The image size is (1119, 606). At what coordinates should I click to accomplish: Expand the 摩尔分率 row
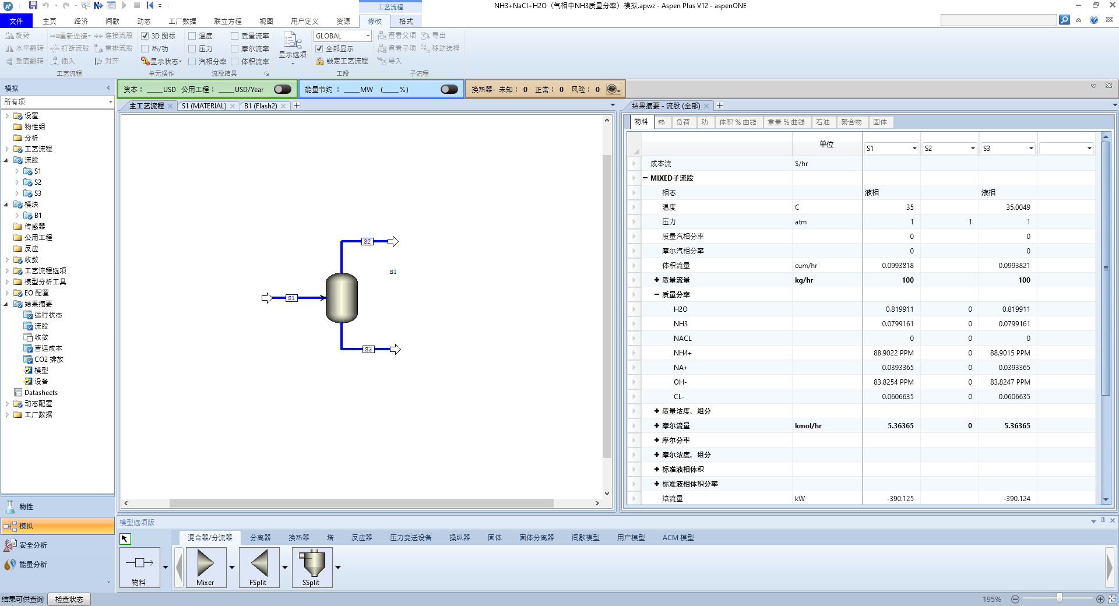point(657,440)
